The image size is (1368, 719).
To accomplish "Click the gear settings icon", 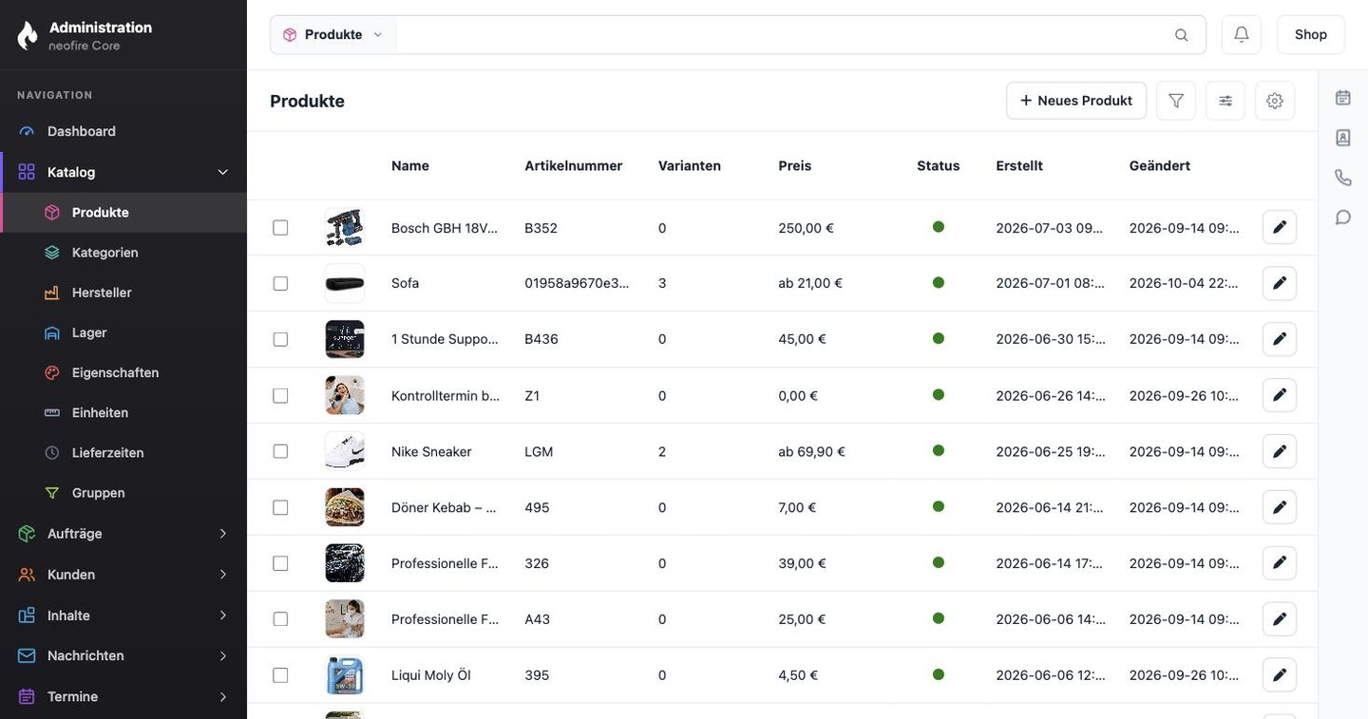I will click(x=1275, y=101).
